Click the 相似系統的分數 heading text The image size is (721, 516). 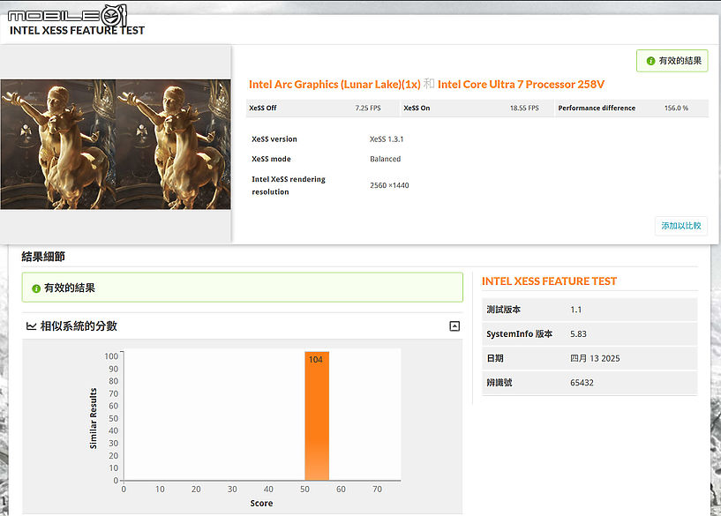(79, 326)
